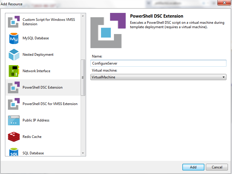Select the "Public IP Address" list label
The image size is (232, 174).
pos(36,120)
